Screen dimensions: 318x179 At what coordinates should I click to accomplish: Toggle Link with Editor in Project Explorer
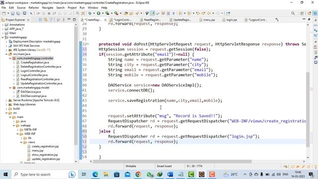tap(46, 20)
